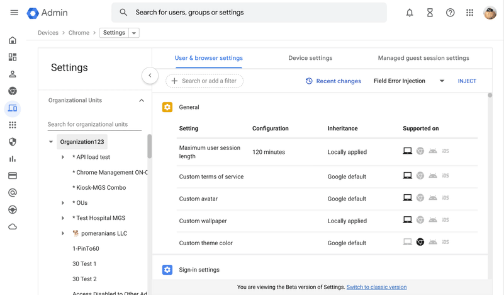Image resolution: width=504 pixels, height=295 pixels.
Task: Click the Sign-in settings gear icon
Action: (x=167, y=270)
